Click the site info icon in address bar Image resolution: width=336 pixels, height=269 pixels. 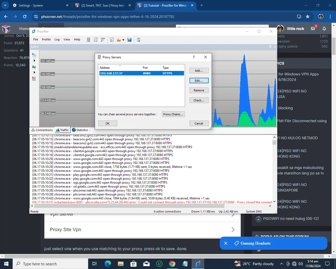coord(36,17)
